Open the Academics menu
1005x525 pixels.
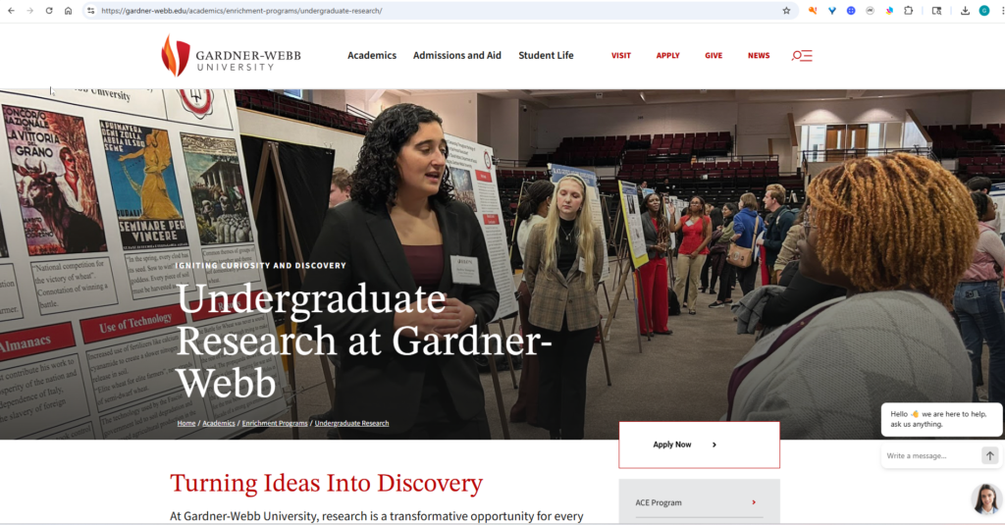coord(372,56)
